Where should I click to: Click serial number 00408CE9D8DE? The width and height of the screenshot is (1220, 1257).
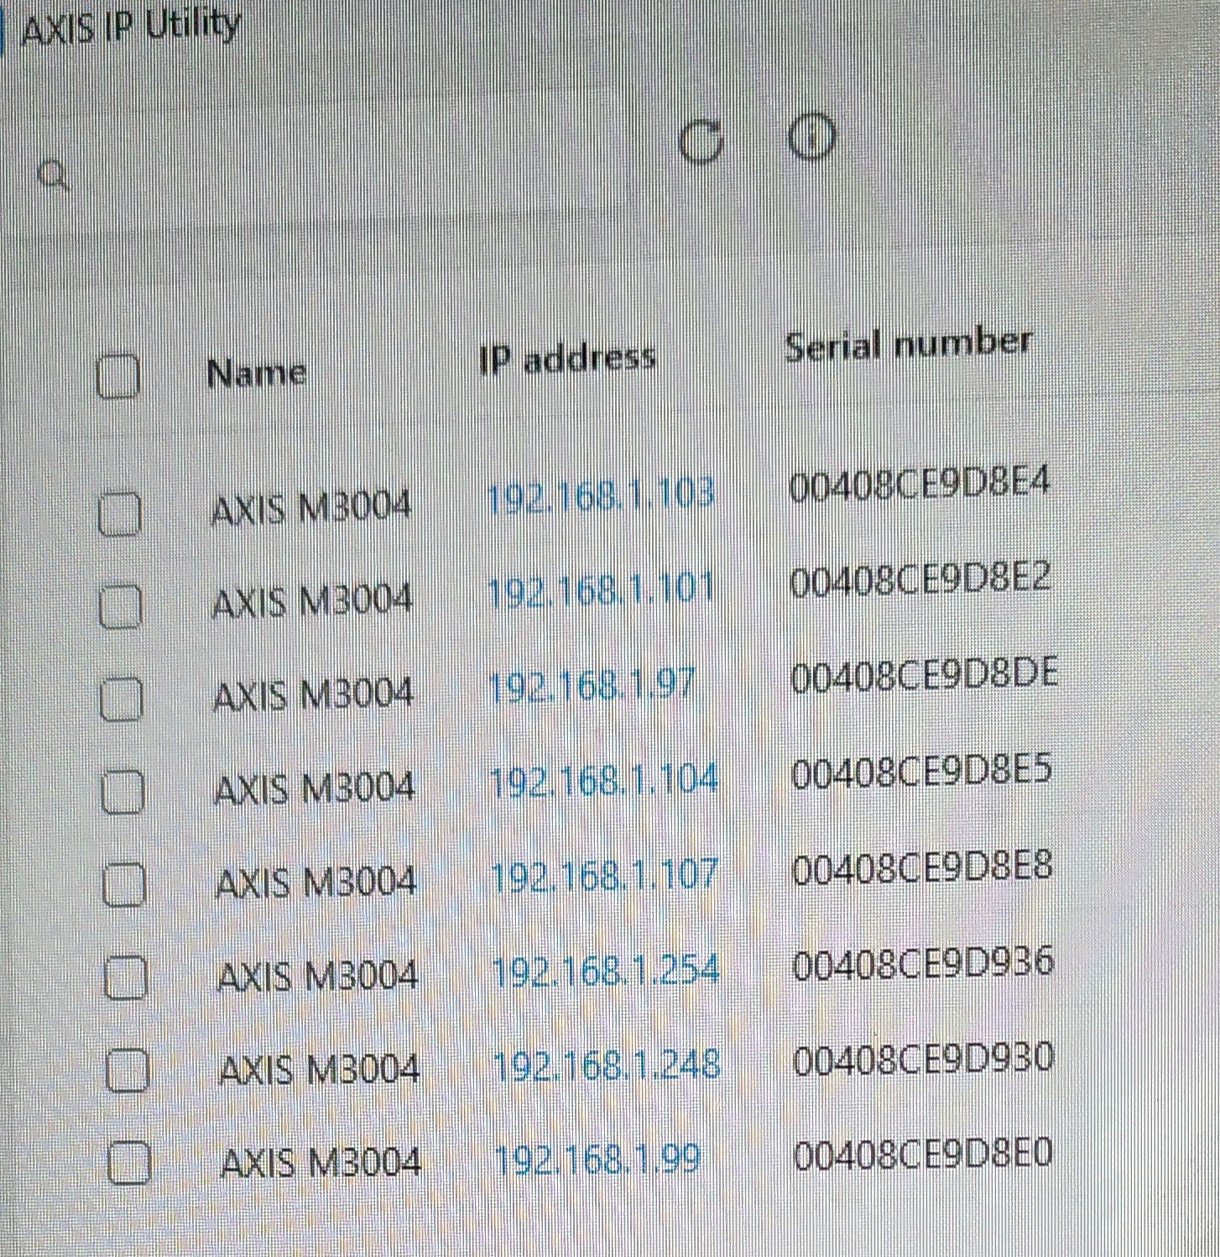click(x=925, y=676)
